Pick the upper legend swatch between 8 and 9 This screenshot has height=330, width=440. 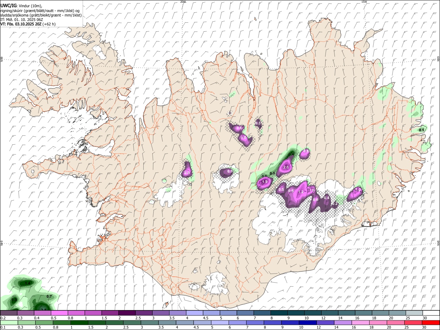pyautogui.click(x=279, y=313)
